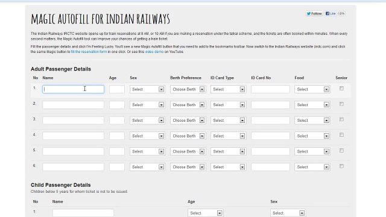Open Food dropdown for adult passenger 1
This screenshot has height=217, width=386.
(x=312, y=89)
